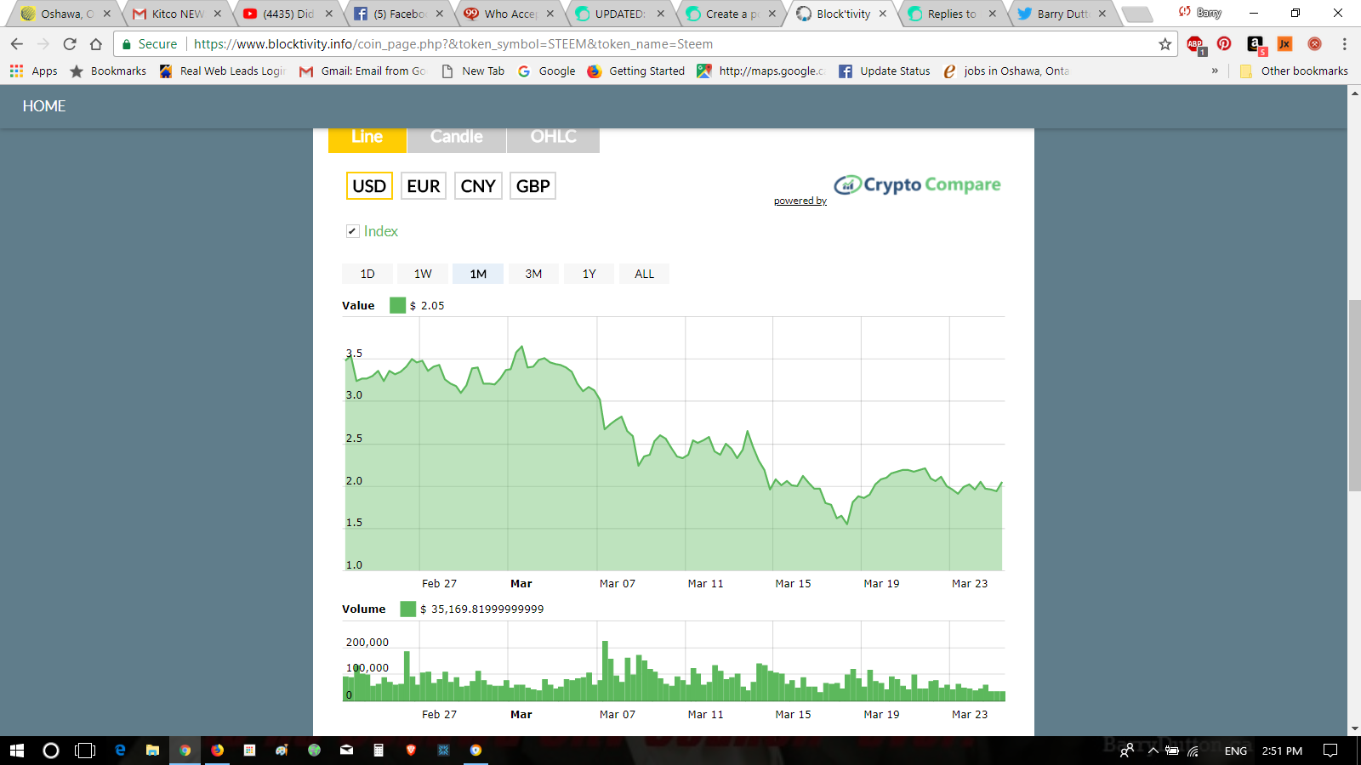Switch currency to CNY
1361x765 pixels.
point(478,186)
